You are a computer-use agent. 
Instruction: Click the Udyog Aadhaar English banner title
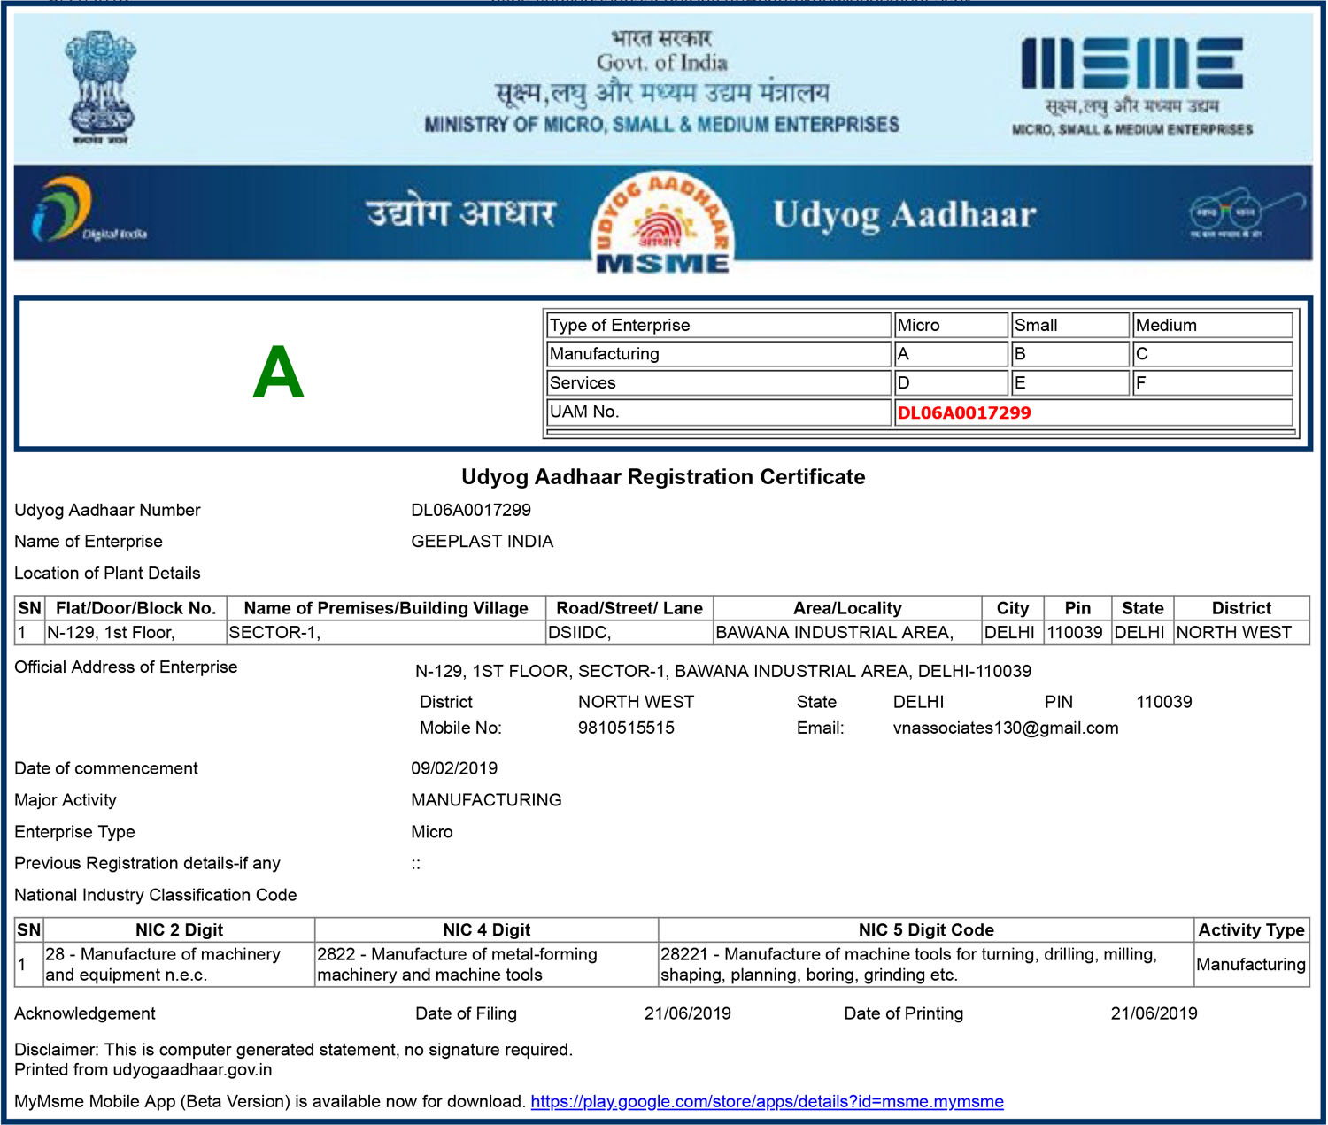click(x=904, y=215)
